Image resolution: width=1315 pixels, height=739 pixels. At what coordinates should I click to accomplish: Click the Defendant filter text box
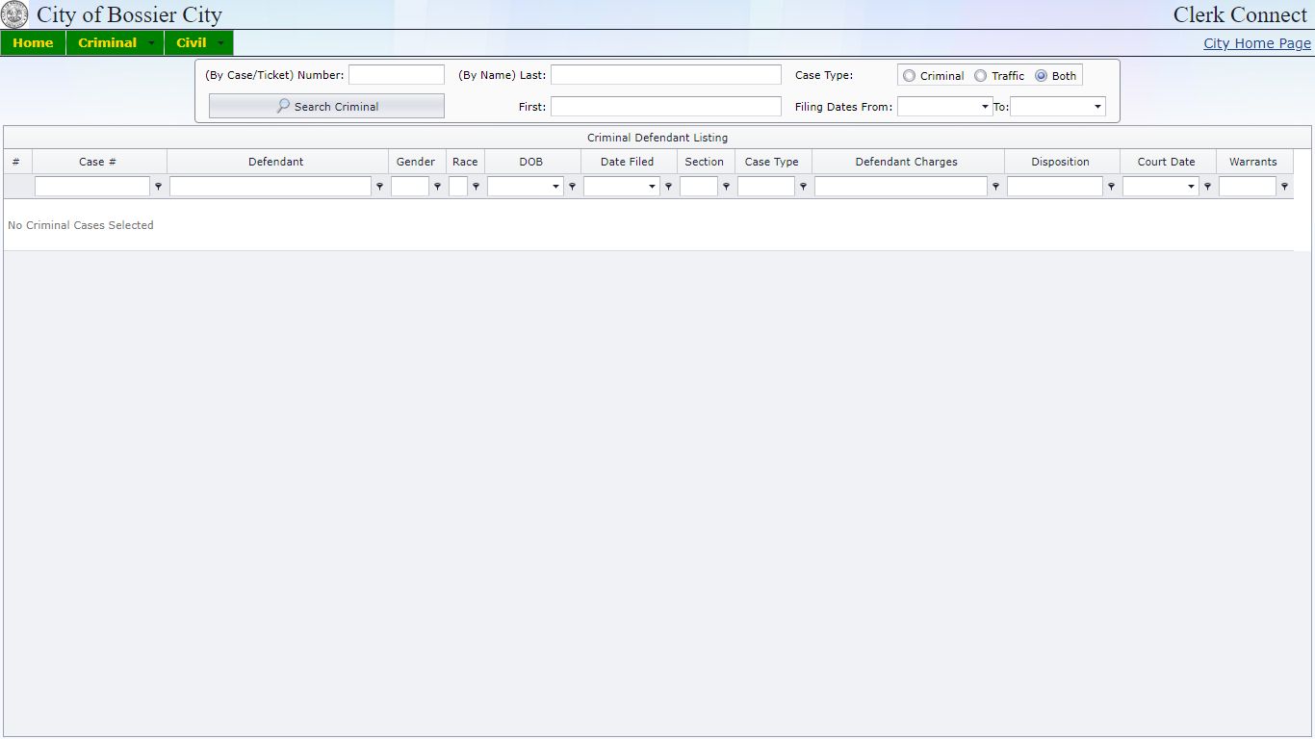(271, 187)
